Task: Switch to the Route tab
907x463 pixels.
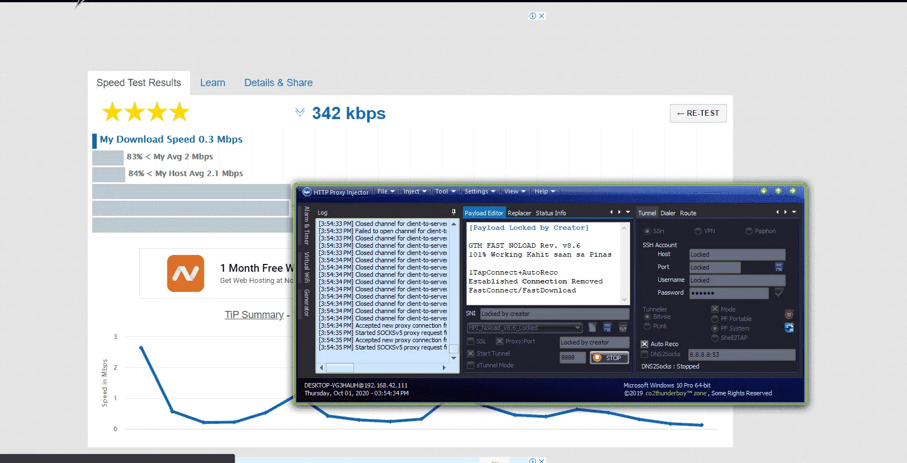Action: pos(688,213)
